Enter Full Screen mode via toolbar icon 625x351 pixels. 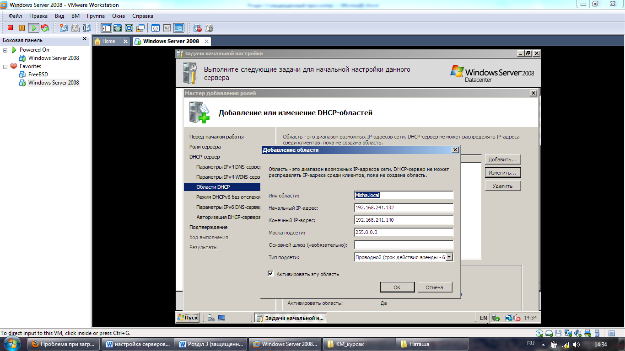(x=129, y=28)
